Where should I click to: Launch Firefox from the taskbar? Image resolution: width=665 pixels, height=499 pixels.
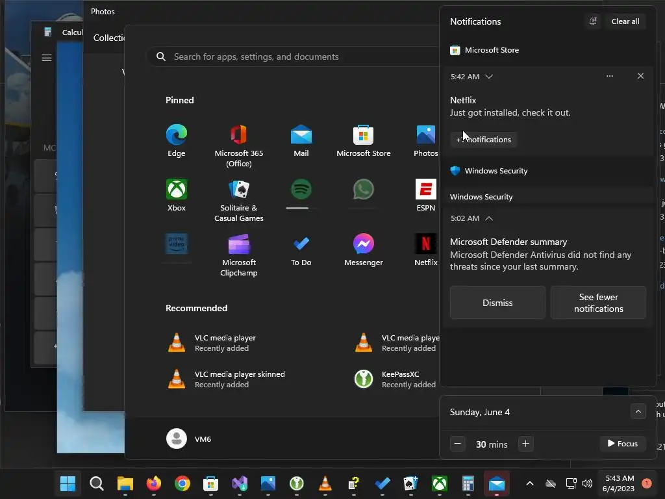[153, 483]
